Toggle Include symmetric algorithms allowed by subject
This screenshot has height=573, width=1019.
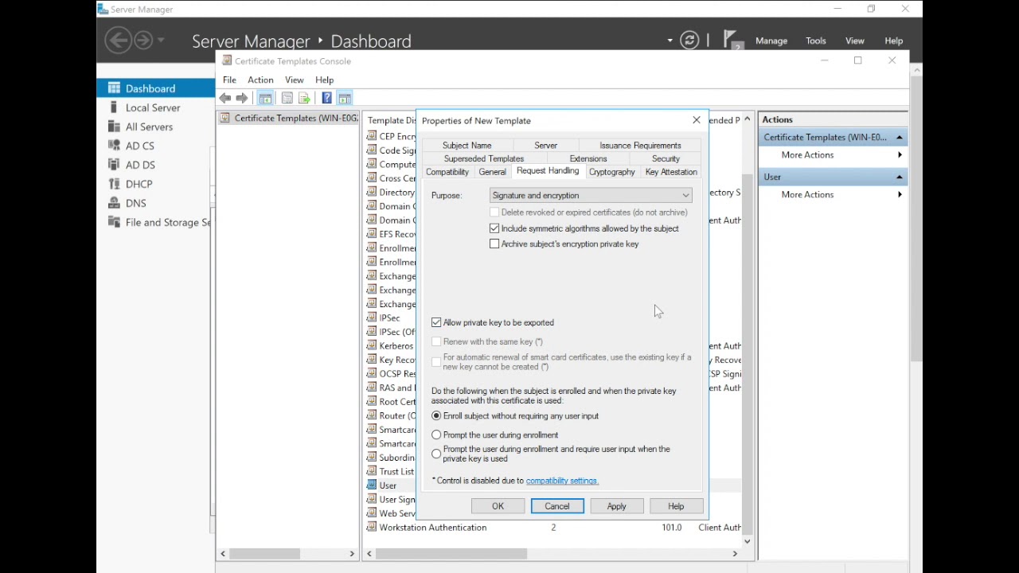[x=494, y=228]
